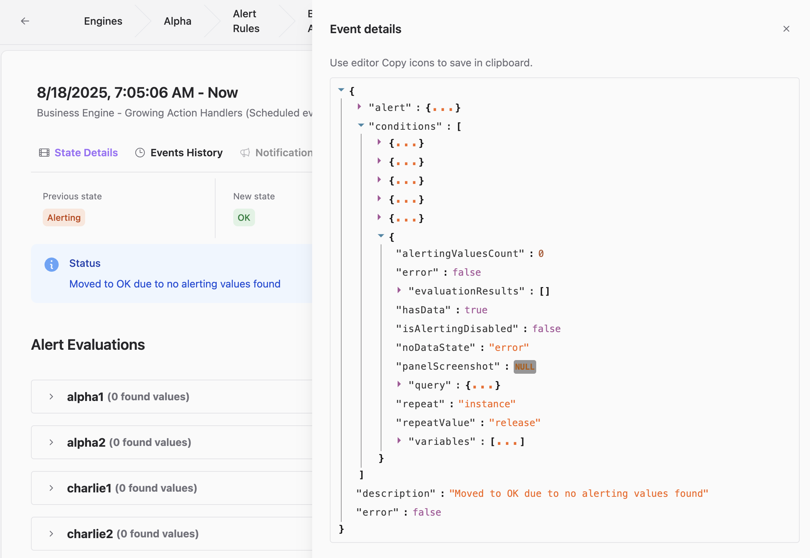Viewport: 810px width, 558px height.
Task: Expand the fifth collapsed conditions object
Action: pos(379,217)
